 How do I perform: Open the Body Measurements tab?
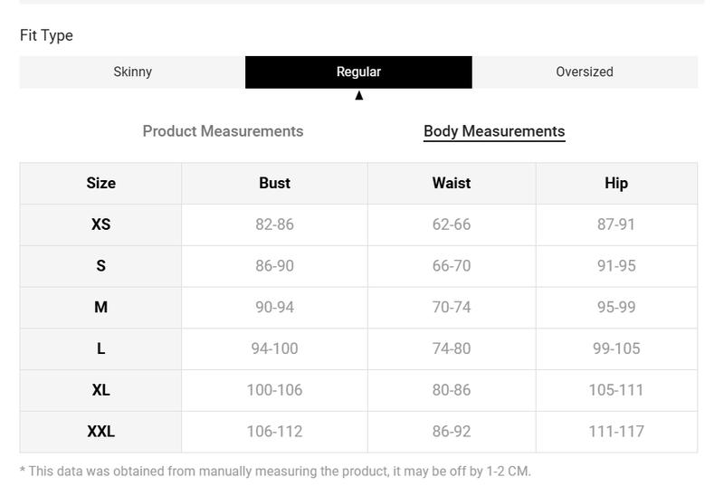(494, 131)
